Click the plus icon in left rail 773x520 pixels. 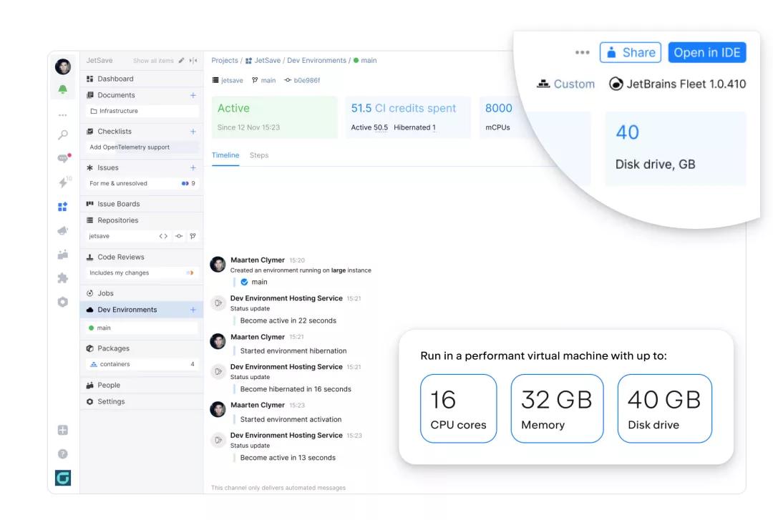click(x=62, y=430)
